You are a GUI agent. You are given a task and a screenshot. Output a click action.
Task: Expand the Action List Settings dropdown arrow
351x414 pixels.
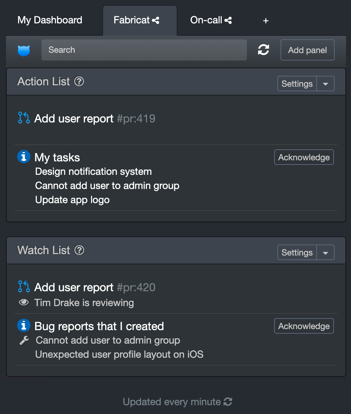pos(325,84)
